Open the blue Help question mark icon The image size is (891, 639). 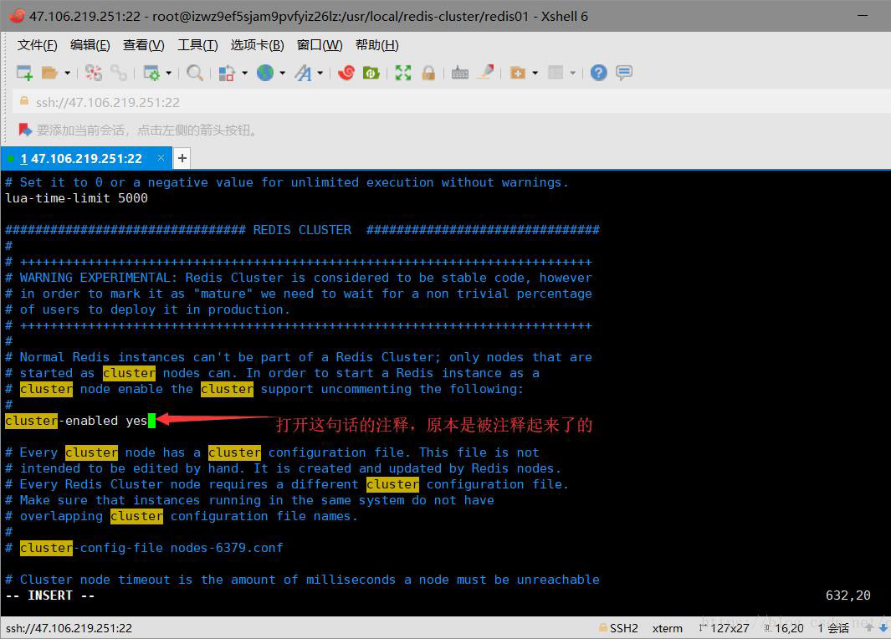coord(598,73)
